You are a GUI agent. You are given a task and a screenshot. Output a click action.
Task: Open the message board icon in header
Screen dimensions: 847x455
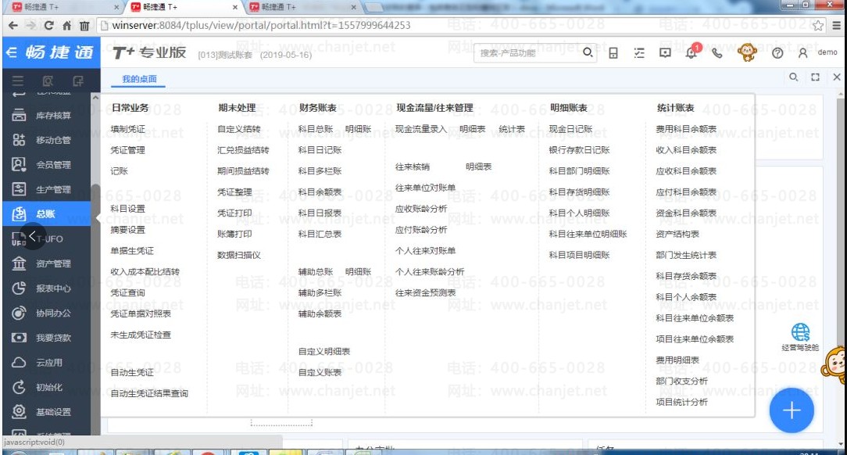665,53
